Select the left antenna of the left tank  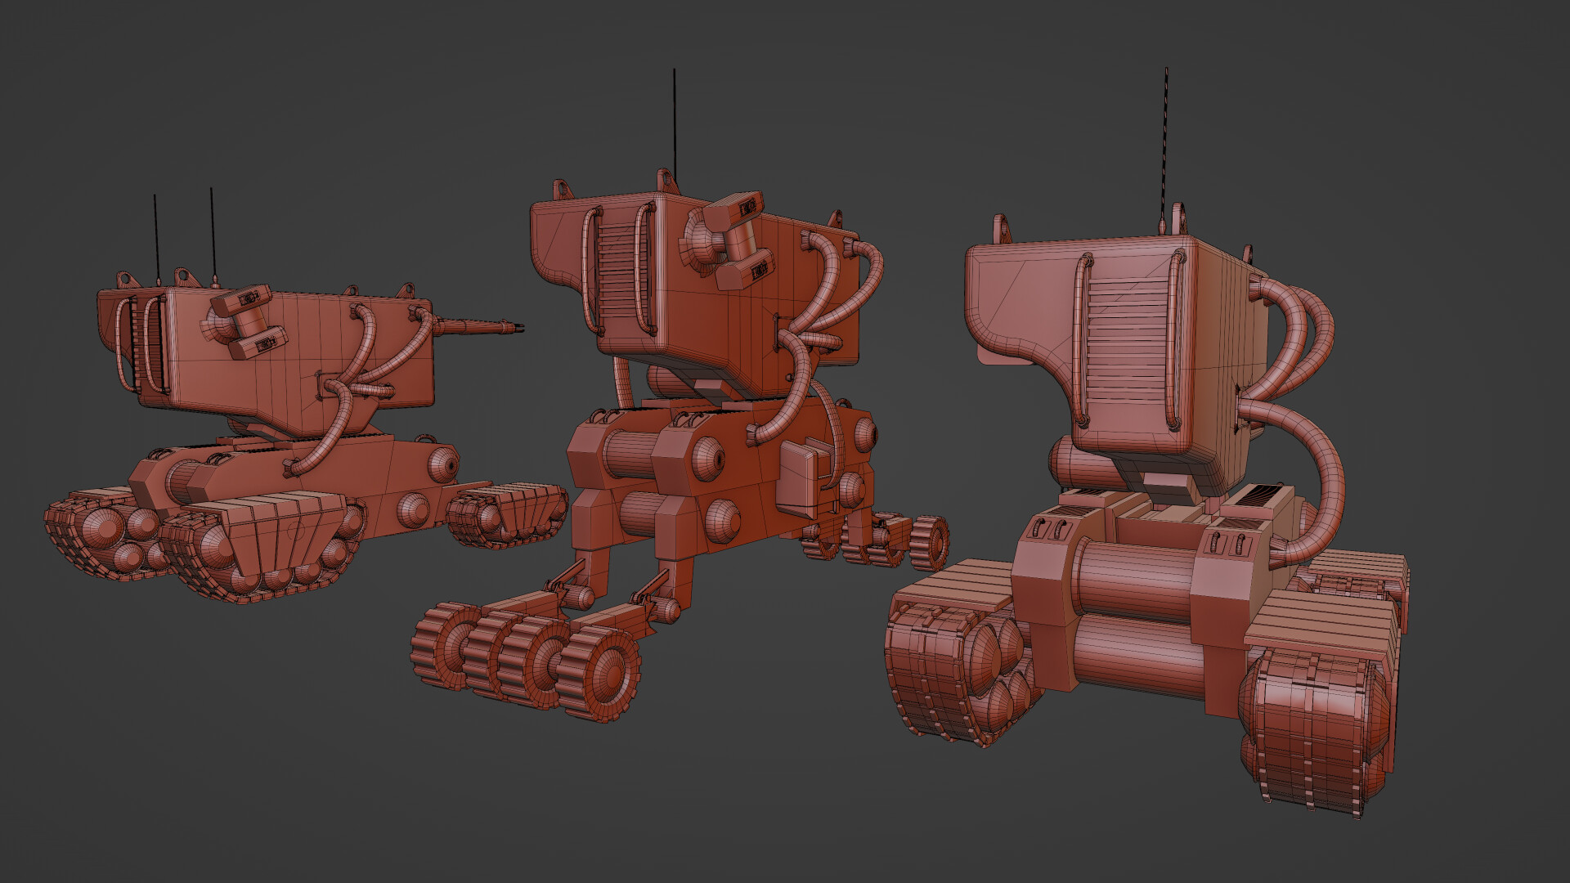(x=155, y=237)
